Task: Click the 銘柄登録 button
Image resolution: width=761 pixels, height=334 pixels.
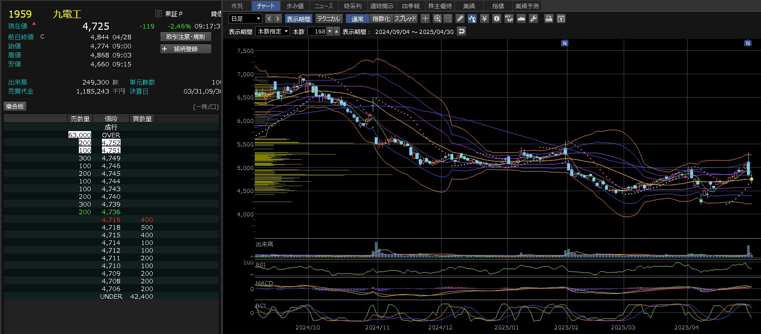Action: pos(186,49)
